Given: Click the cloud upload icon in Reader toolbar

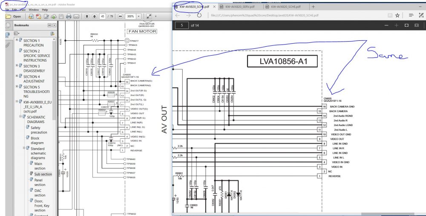Looking at the screenshot, I should [54, 17].
